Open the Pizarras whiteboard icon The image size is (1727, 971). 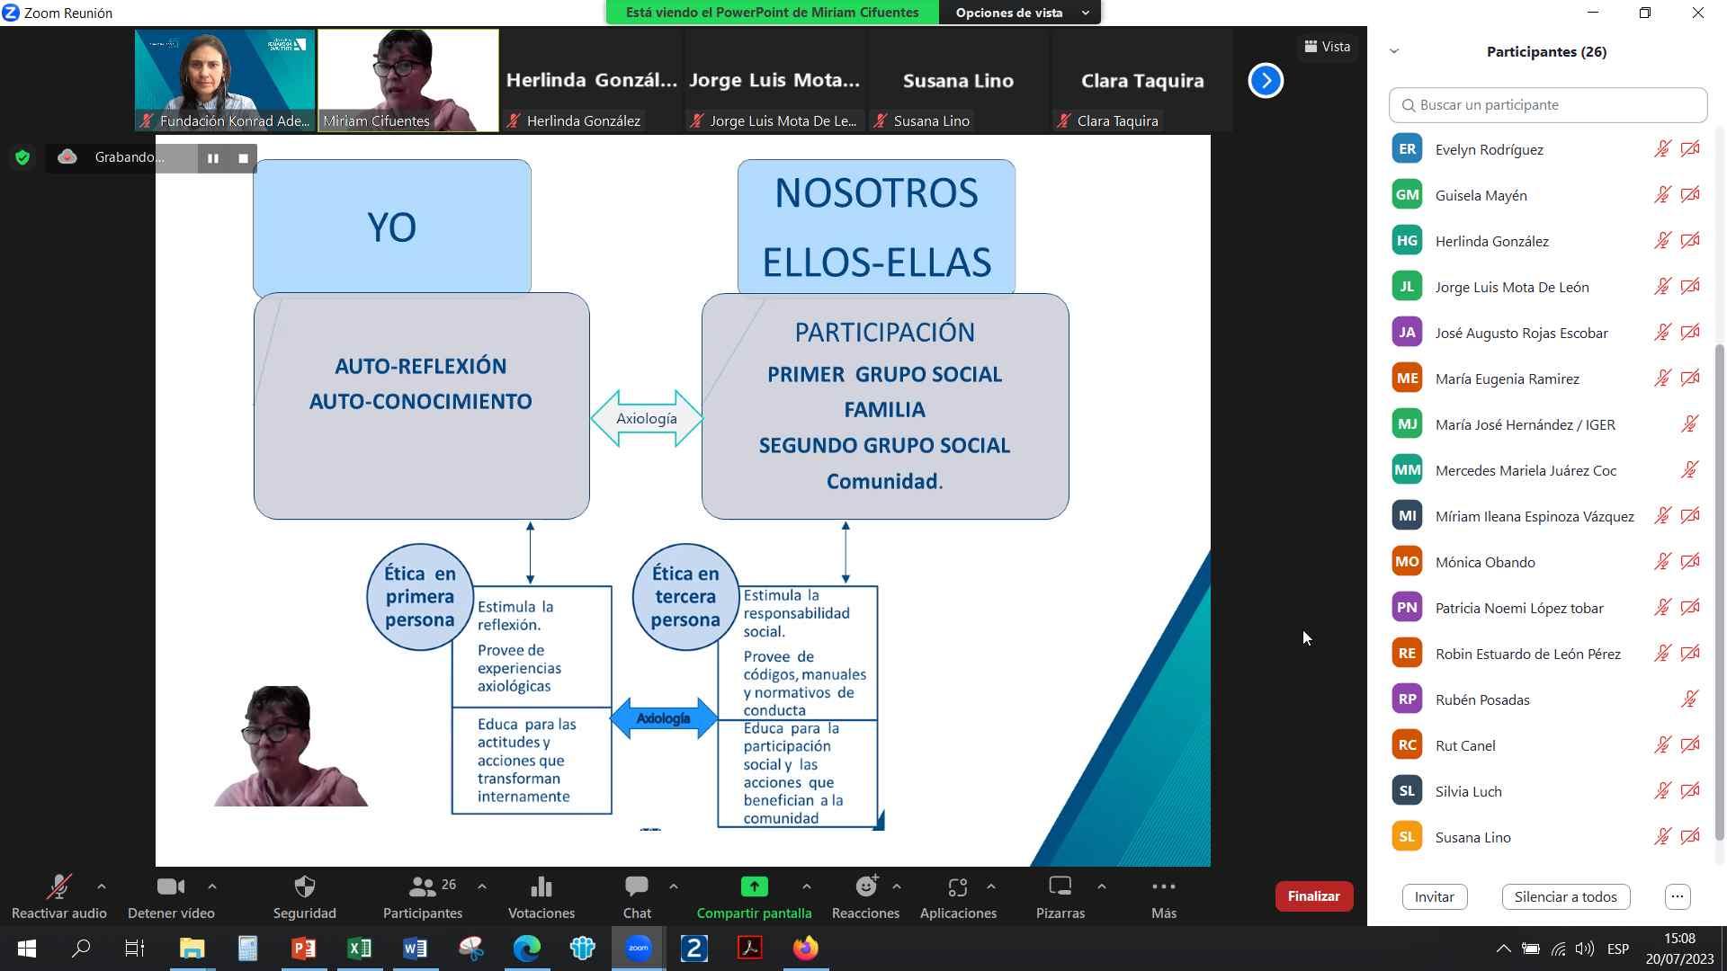coord(1060,887)
